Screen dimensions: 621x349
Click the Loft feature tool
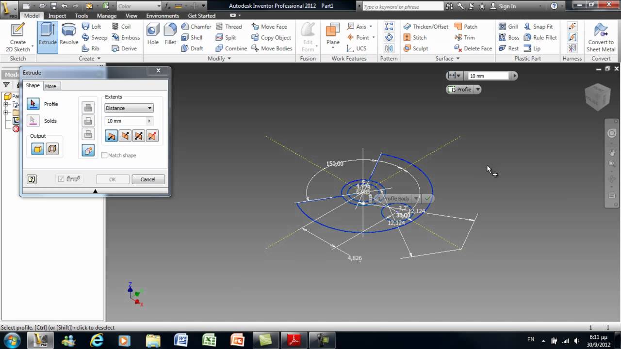[91, 27]
